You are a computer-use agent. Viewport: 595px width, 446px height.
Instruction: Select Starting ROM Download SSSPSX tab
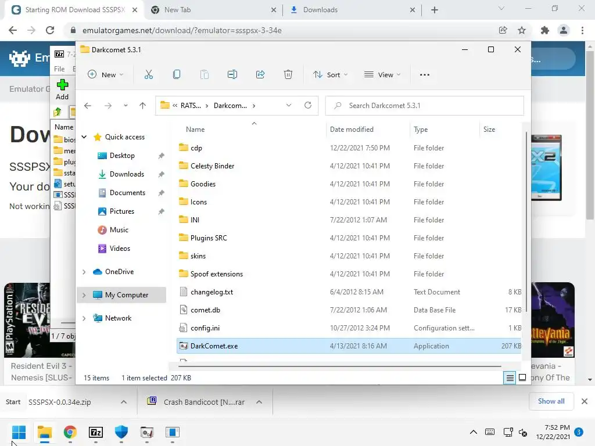(x=74, y=10)
